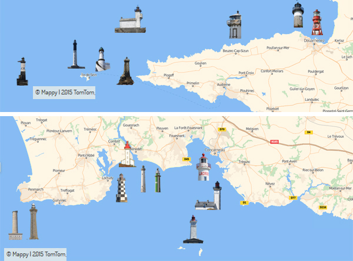The height and width of the screenshot is (261, 353).
Task: Select the Pont-Aven label
Action: click(289, 161)
